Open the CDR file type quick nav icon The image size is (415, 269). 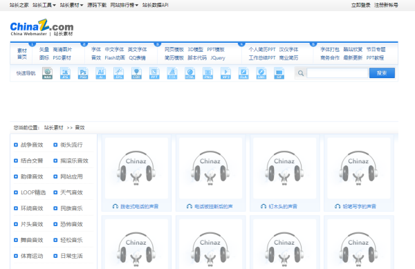click(136, 73)
